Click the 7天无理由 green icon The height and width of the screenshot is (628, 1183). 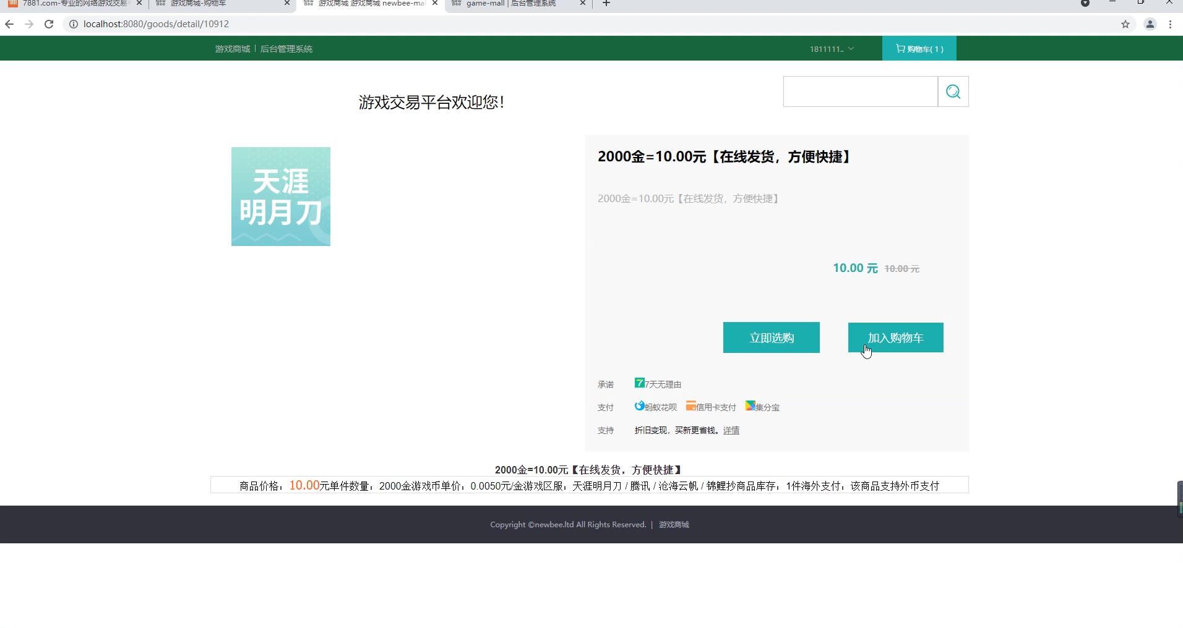click(x=639, y=383)
